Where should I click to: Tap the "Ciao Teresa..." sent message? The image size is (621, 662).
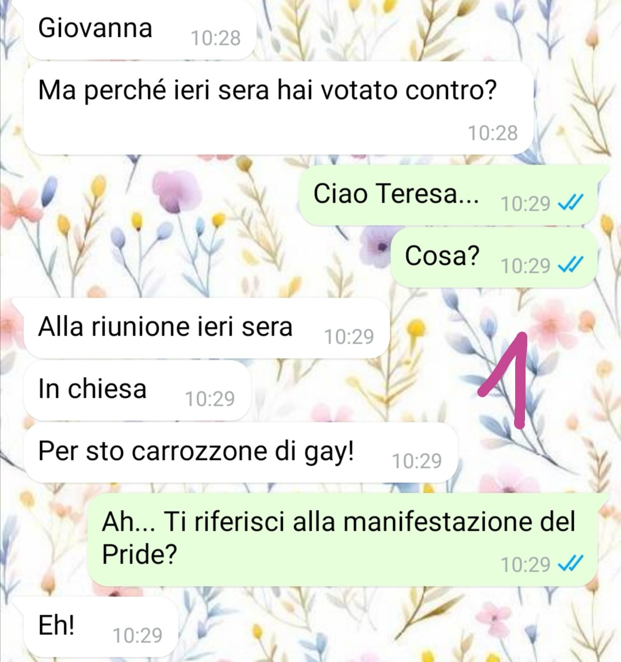[448, 195]
